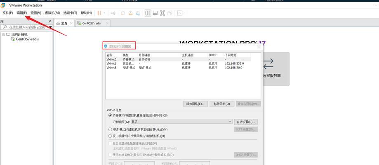
Task: Close the library (库) panel with its X
Action: coord(50,21)
